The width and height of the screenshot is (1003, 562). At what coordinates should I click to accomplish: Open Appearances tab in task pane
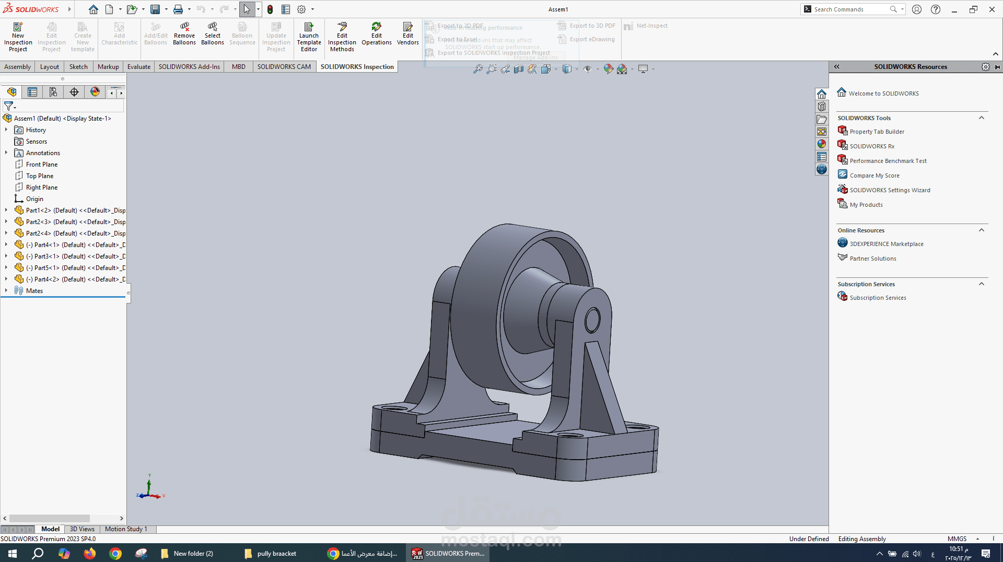[x=822, y=144]
